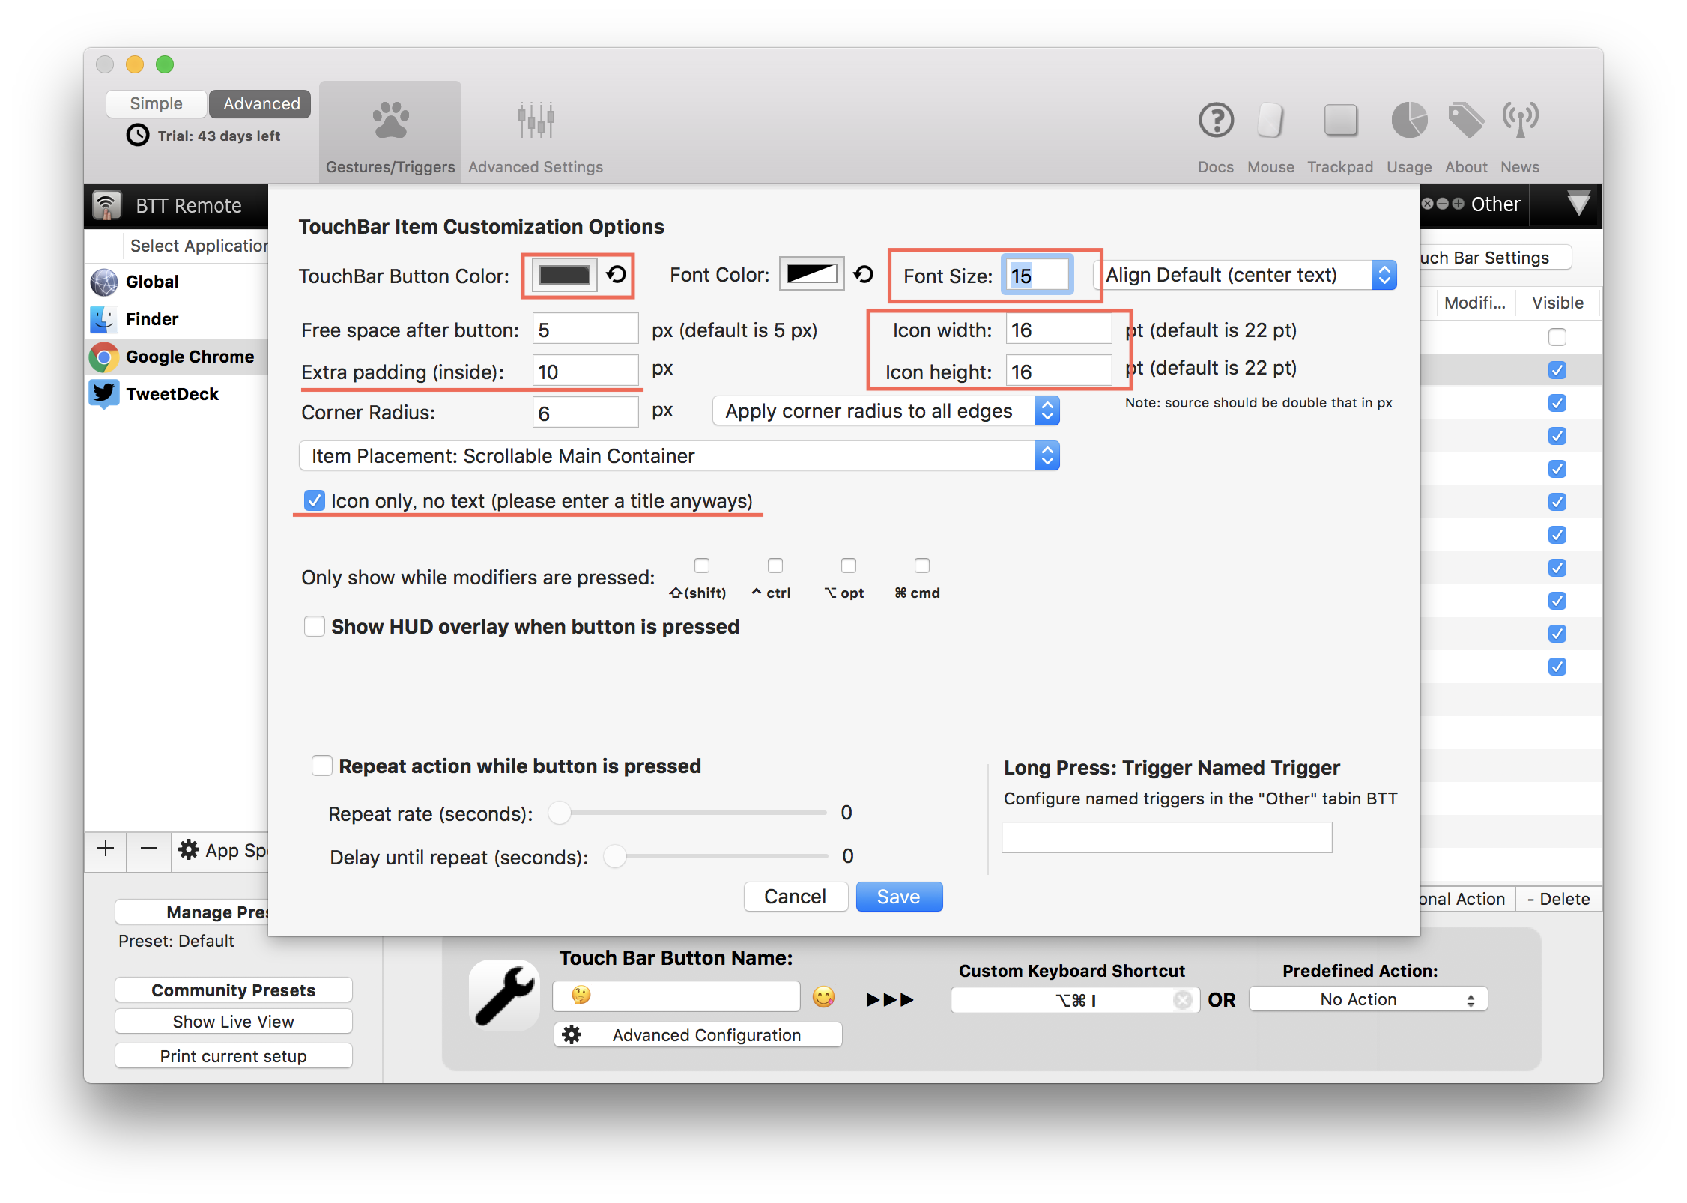Open the Usage pie chart icon
This screenshot has height=1203, width=1687.
click(1409, 121)
